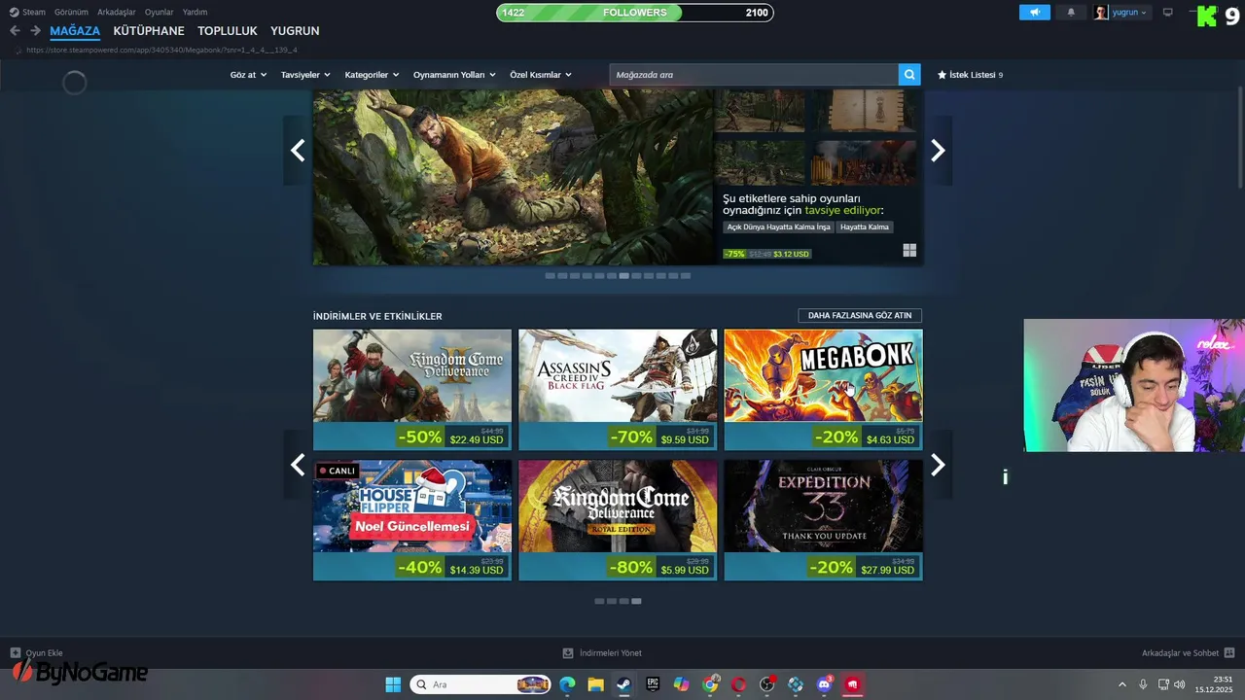Select the first featured carousel page dot
This screenshot has height=700, width=1245.
point(550,275)
